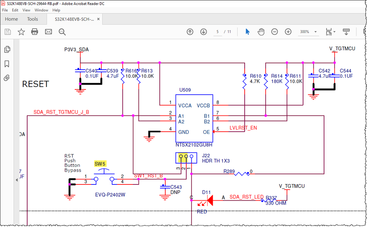Click the C543 capacitor label
The height and width of the screenshot is (227, 367).
coord(176,187)
